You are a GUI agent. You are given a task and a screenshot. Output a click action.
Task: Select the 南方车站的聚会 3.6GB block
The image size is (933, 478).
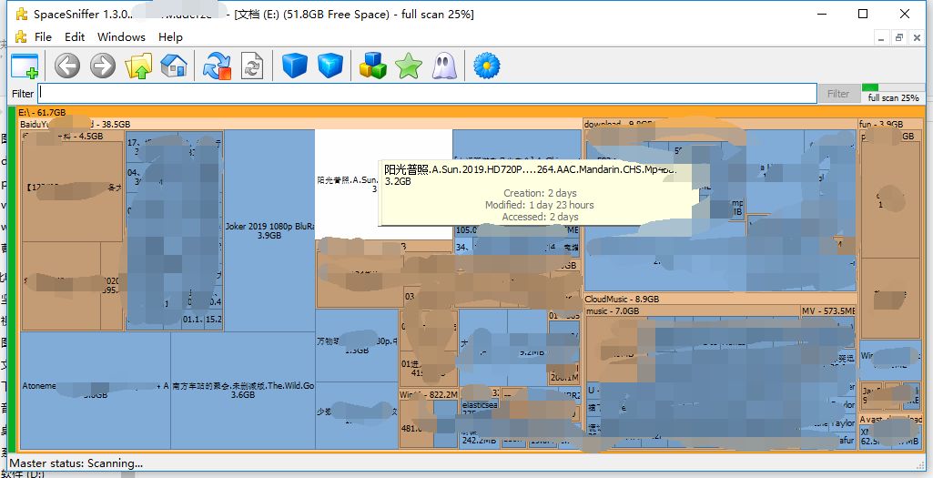243,390
